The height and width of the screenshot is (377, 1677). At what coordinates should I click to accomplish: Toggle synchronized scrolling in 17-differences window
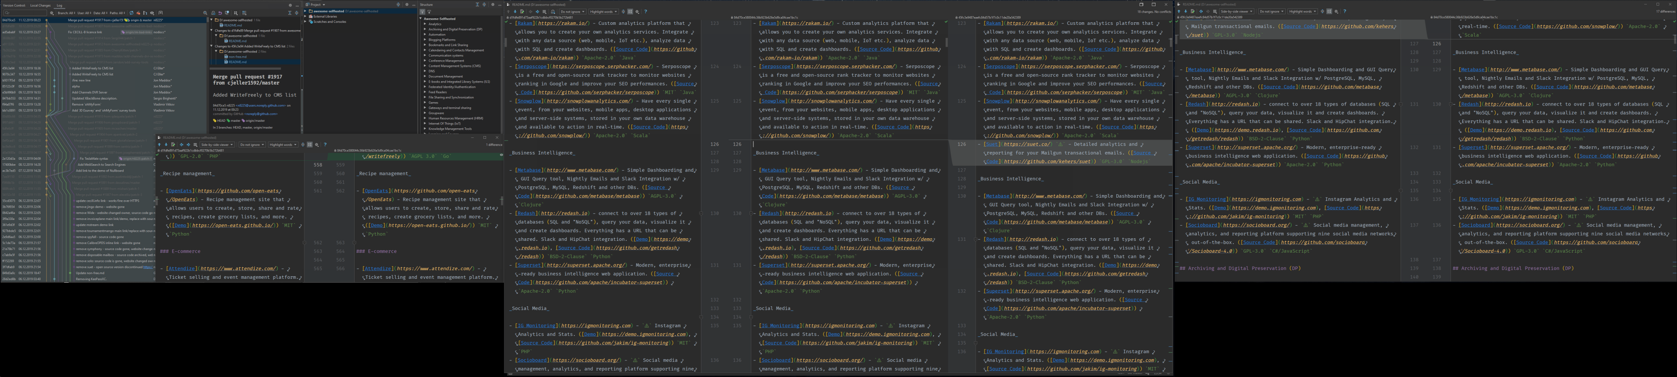click(x=1329, y=12)
